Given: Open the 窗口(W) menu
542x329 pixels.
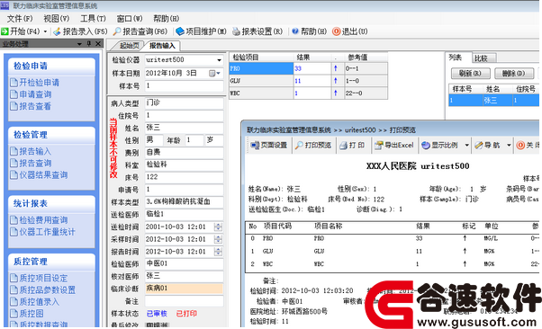Looking at the screenshot, I should [x=130, y=19].
